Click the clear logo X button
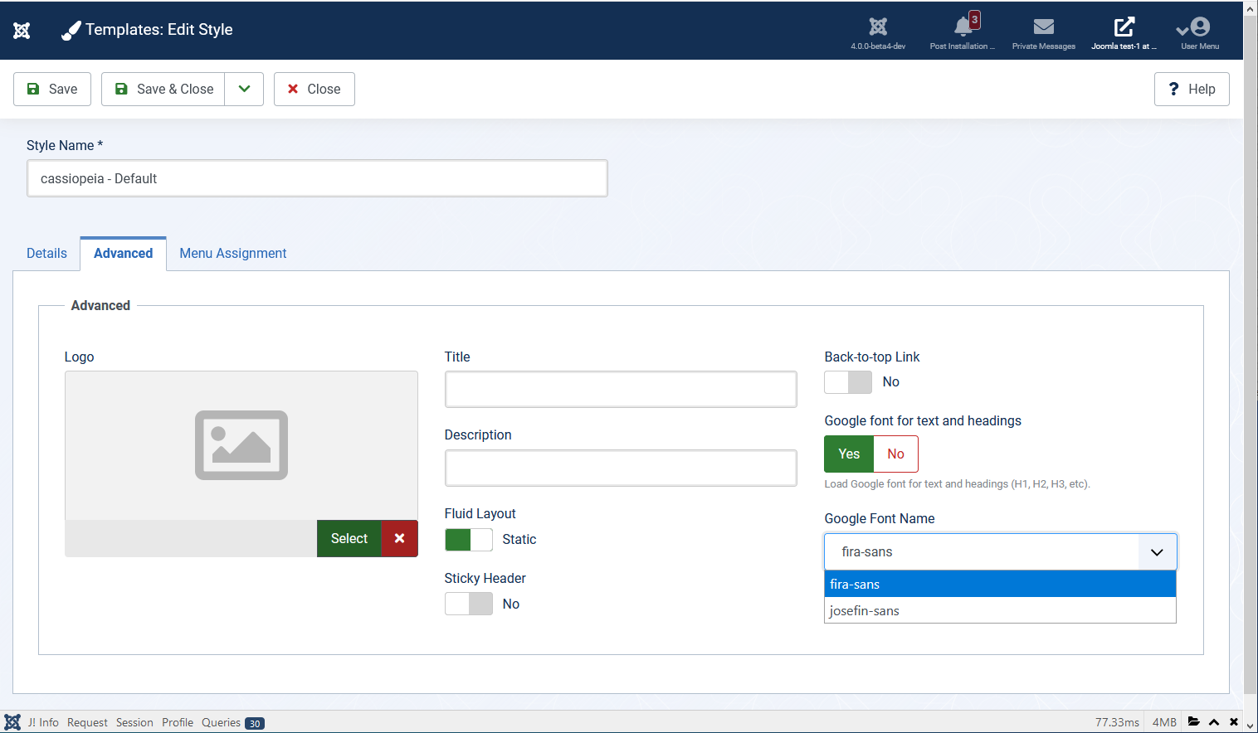1258x733 pixels. tap(399, 538)
